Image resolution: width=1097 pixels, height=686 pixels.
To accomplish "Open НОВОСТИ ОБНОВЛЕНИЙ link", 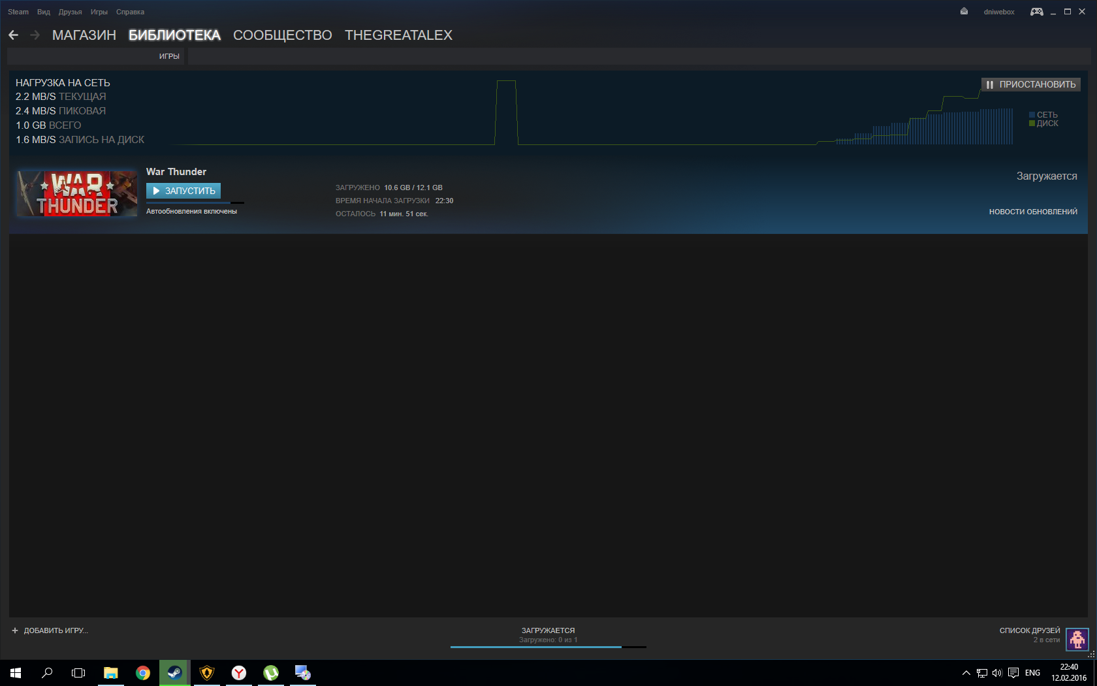I will point(1033,212).
